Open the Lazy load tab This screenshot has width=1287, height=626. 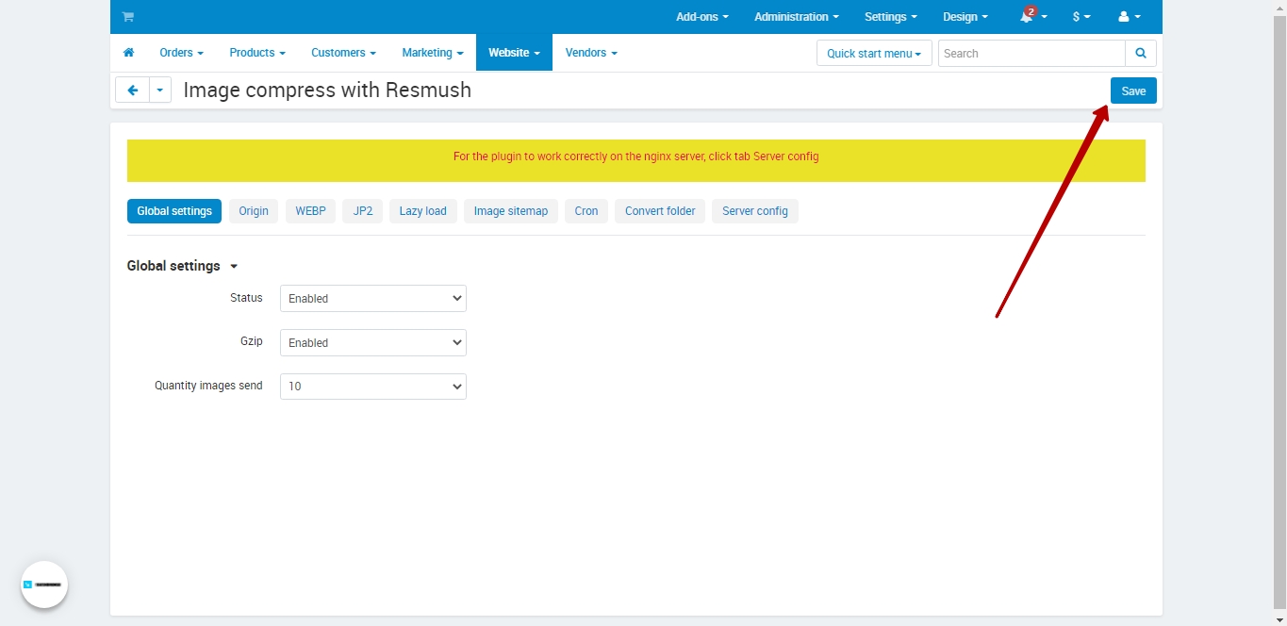(423, 211)
